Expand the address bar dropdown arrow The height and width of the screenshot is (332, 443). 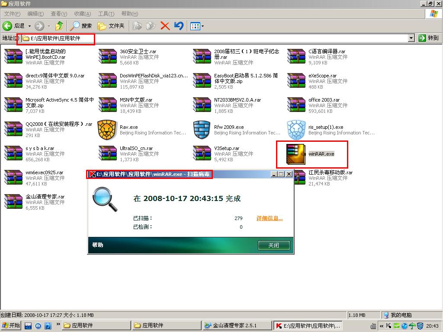coord(411,38)
